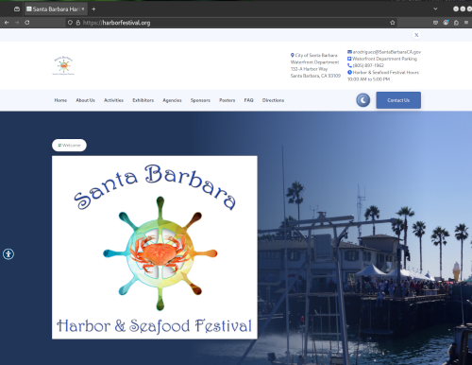Click the phone handset icon
The width and height of the screenshot is (472, 365).
[349, 65]
